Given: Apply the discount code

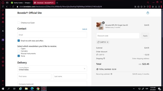Looking at the screenshot, I should pos(145,36).
